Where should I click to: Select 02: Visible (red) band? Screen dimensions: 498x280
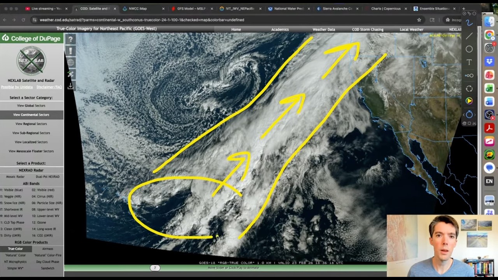click(x=43, y=190)
